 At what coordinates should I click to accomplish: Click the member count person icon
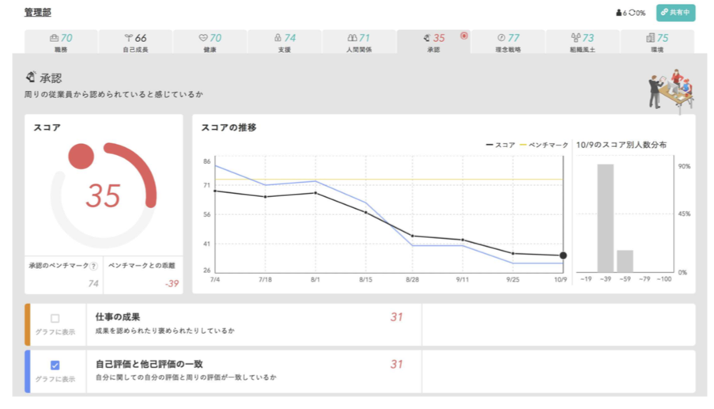(618, 13)
